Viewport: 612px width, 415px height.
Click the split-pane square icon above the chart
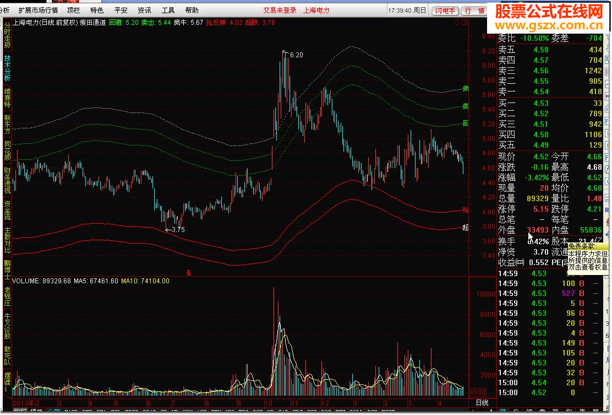click(464, 23)
